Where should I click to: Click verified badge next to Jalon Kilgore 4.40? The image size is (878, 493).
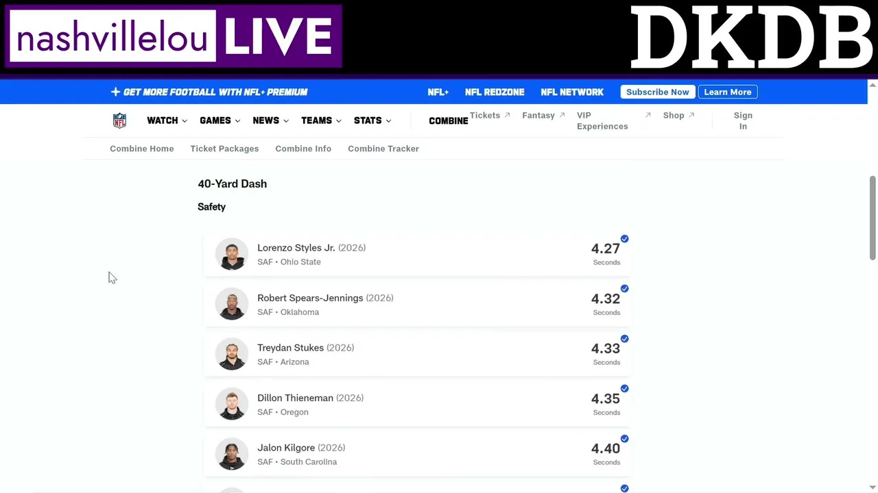click(624, 439)
